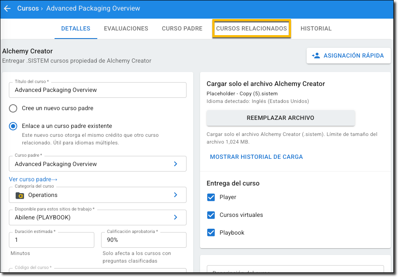The height and width of the screenshot is (277, 398).
Task: Click the Operations category folder icon
Action: pyautogui.click(x=20, y=195)
